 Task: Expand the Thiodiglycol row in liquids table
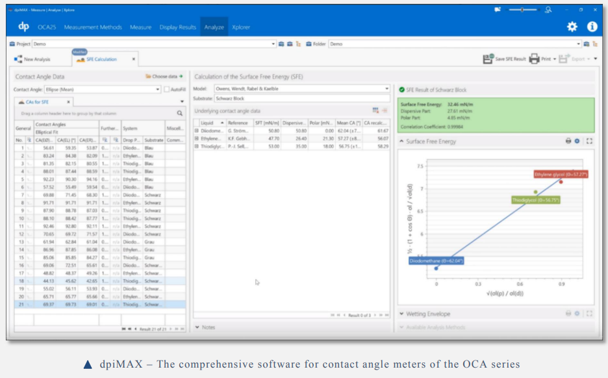[197, 146]
